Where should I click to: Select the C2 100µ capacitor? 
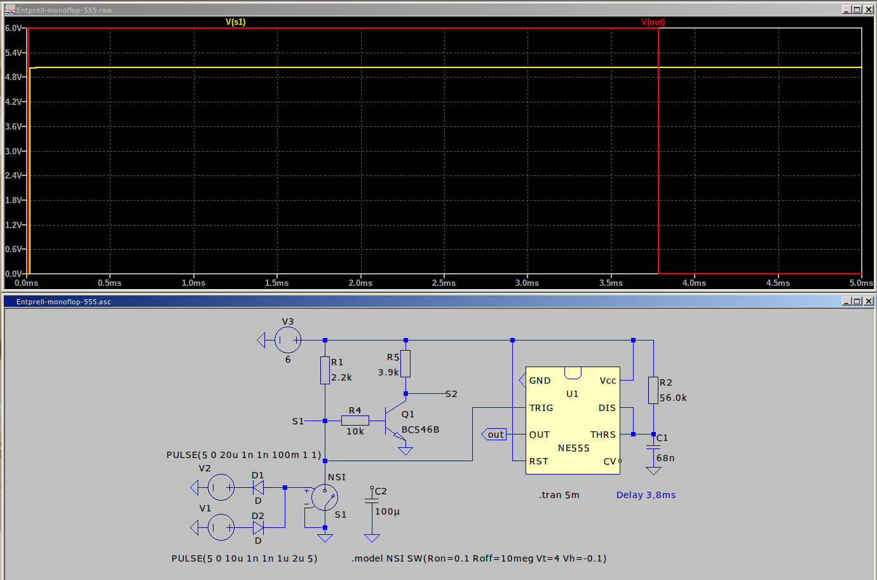(372, 502)
